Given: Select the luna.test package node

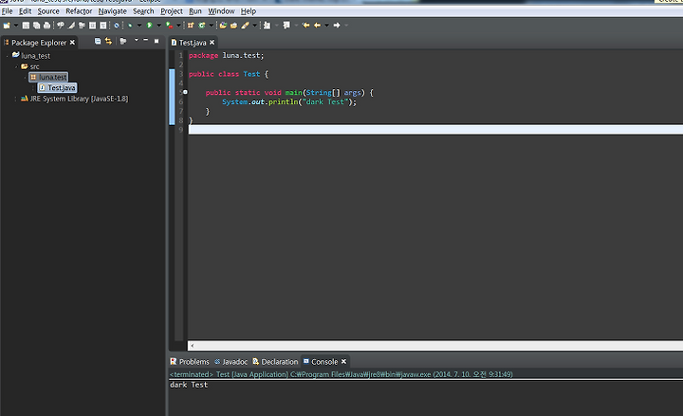Looking at the screenshot, I should pyautogui.click(x=48, y=77).
